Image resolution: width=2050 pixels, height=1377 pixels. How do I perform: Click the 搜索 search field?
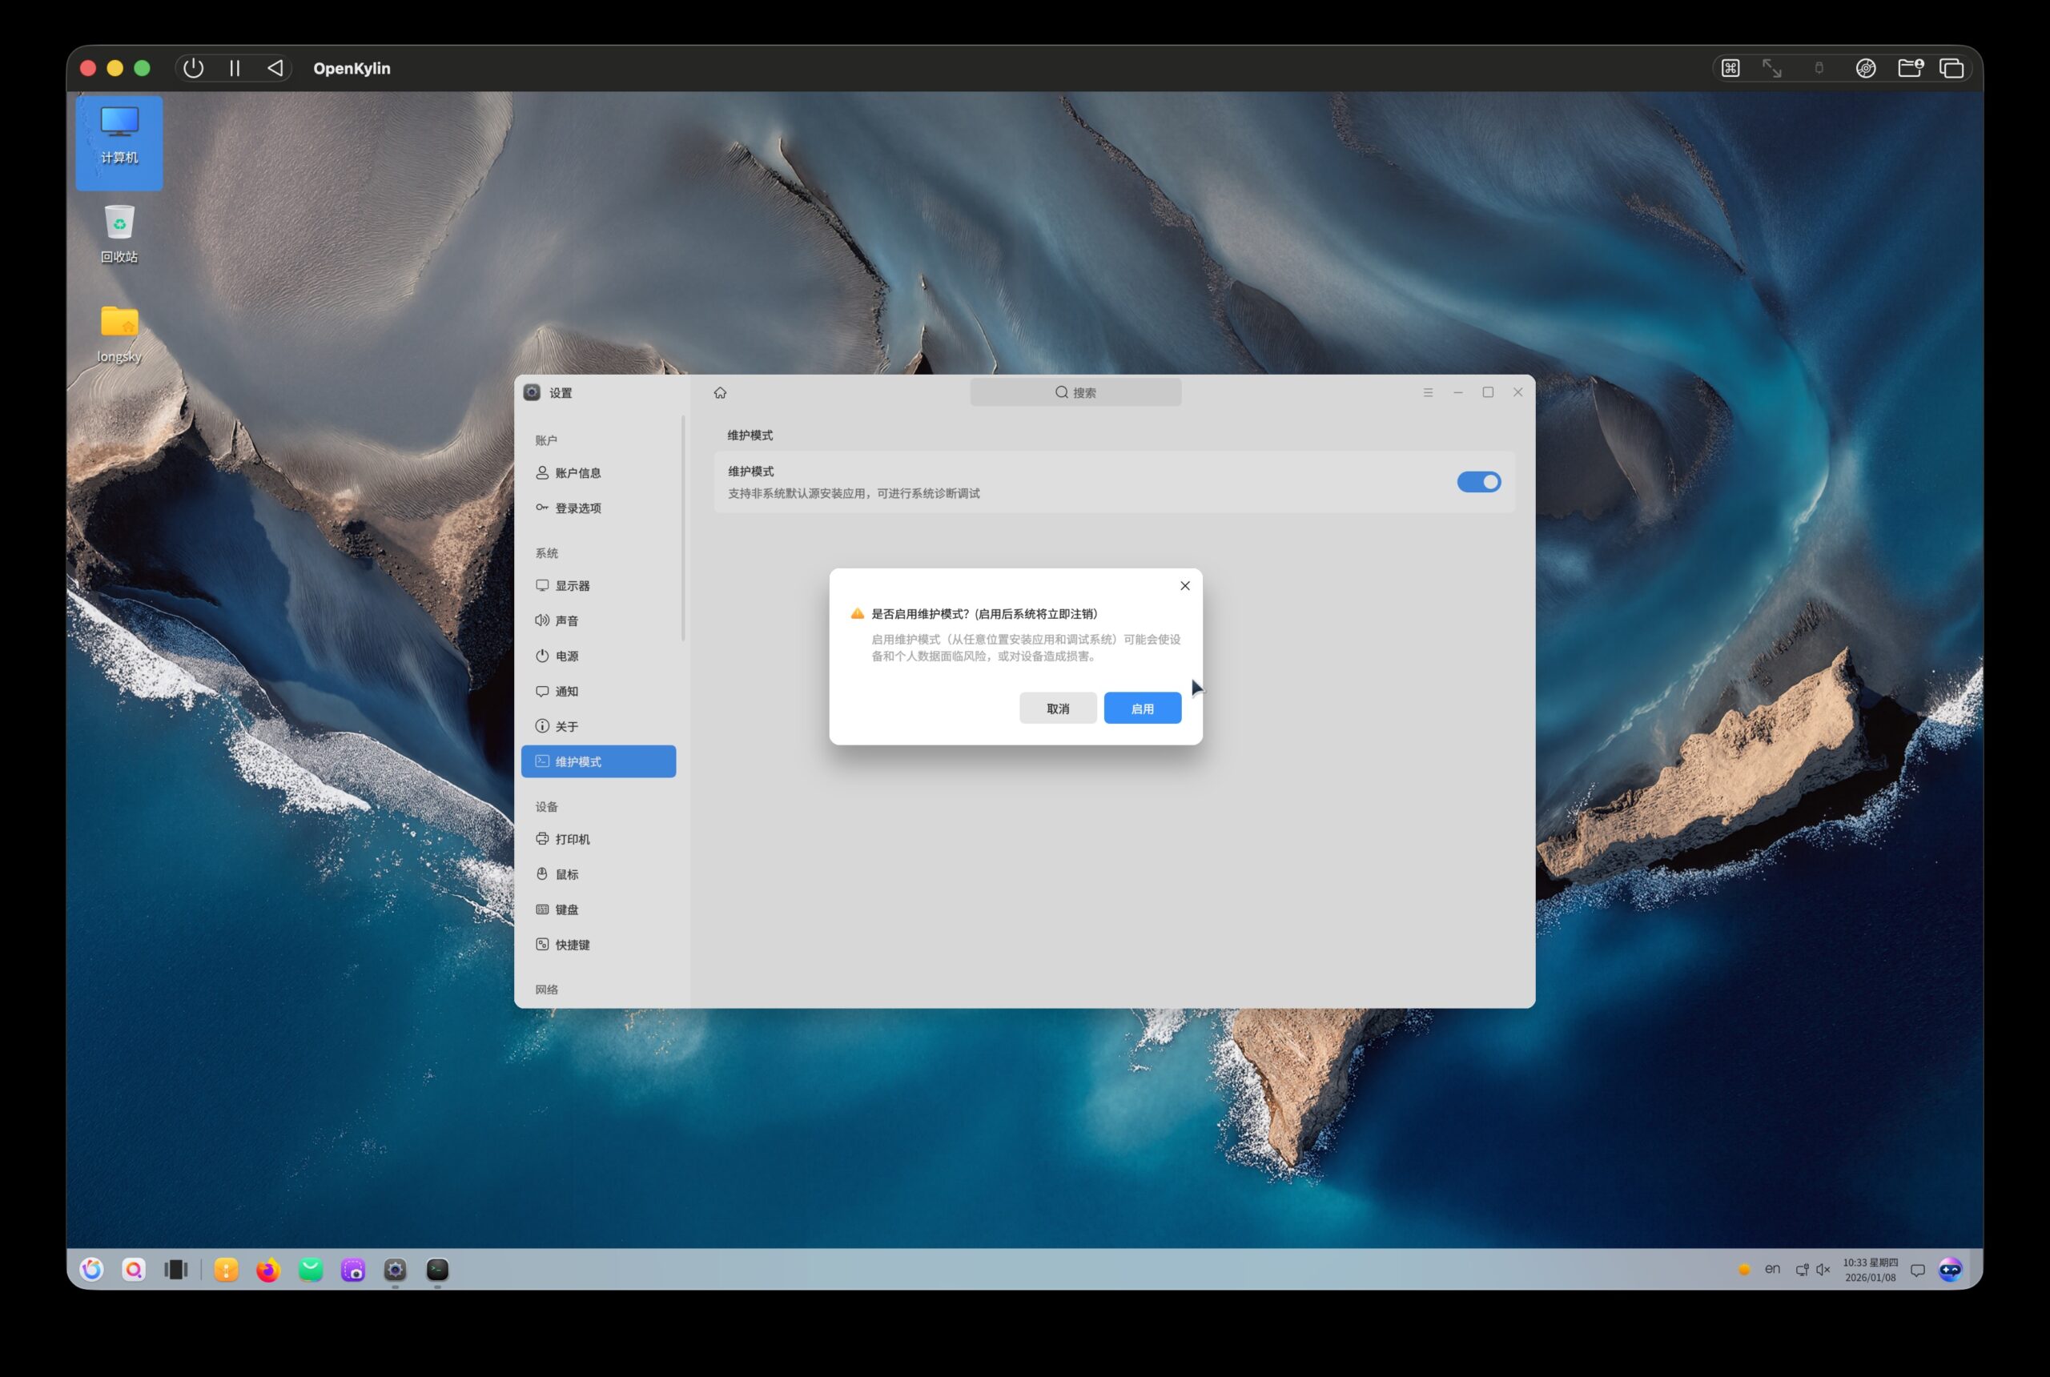point(1075,392)
